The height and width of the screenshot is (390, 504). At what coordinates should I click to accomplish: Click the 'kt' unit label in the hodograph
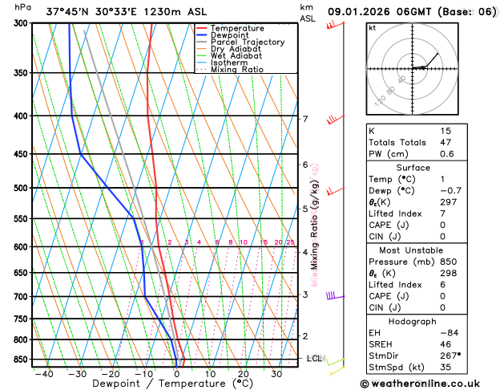[373, 28]
